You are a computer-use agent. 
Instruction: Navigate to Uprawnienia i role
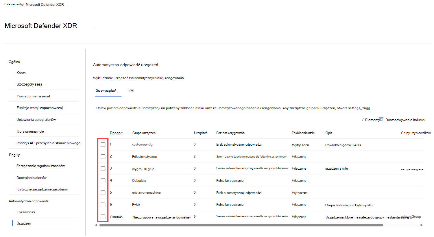pos(30,132)
